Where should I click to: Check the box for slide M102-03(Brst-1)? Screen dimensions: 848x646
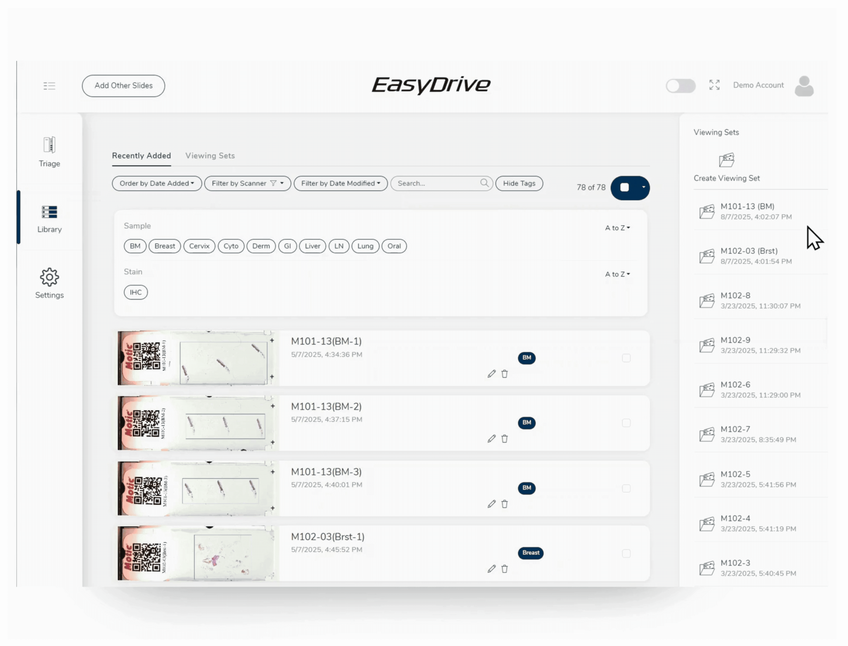click(626, 553)
